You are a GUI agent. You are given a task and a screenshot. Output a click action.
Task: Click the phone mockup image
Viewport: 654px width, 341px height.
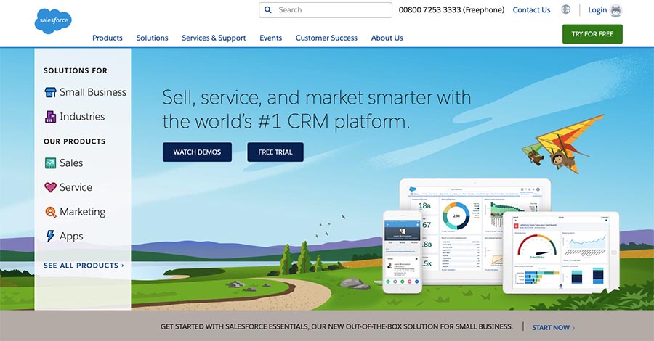[x=403, y=252]
